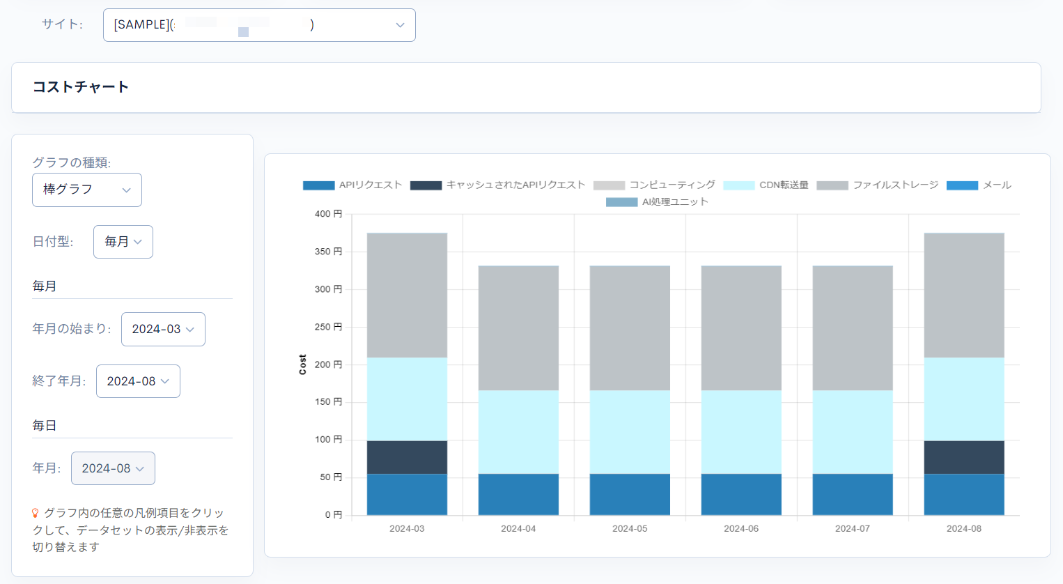The width and height of the screenshot is (1063, 584).
Task: Toggle the ファイルストレージ legend item
Action: coord(878,185)
